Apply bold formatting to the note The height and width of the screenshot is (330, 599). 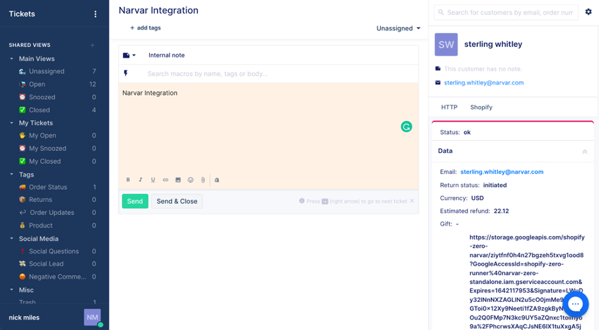point(129,180)
